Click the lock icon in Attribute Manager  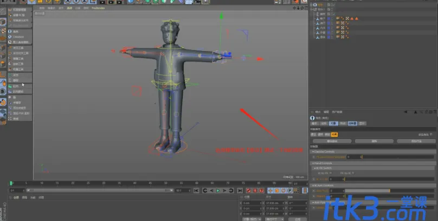point(426,112)
